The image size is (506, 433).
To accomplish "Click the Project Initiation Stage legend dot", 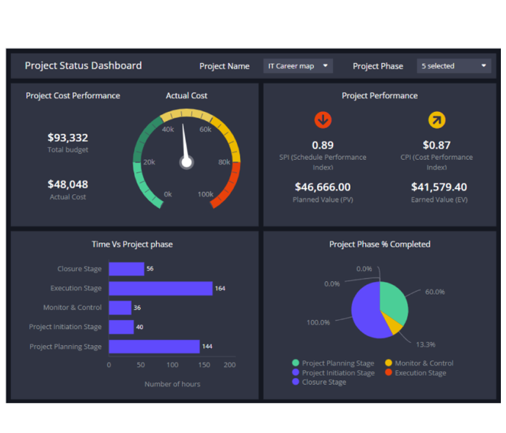I will click(296, 373).
